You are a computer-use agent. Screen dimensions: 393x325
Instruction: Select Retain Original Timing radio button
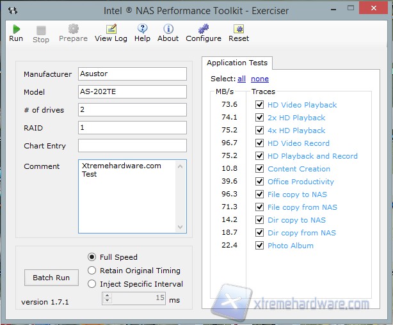pyautogui.click(x=92, y=271)
